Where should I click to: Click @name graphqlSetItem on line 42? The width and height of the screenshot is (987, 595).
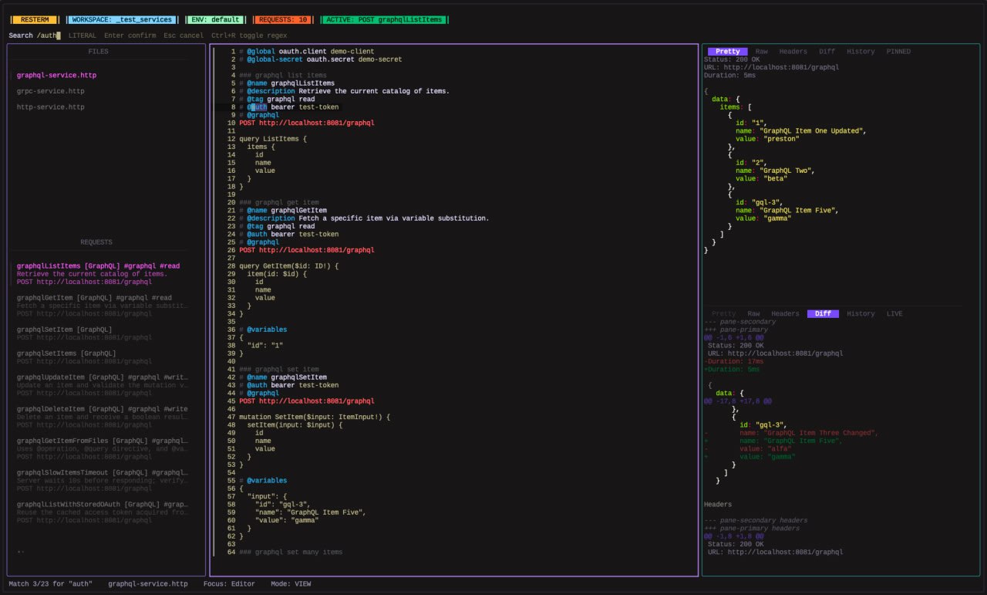click(x=287, y=377)
